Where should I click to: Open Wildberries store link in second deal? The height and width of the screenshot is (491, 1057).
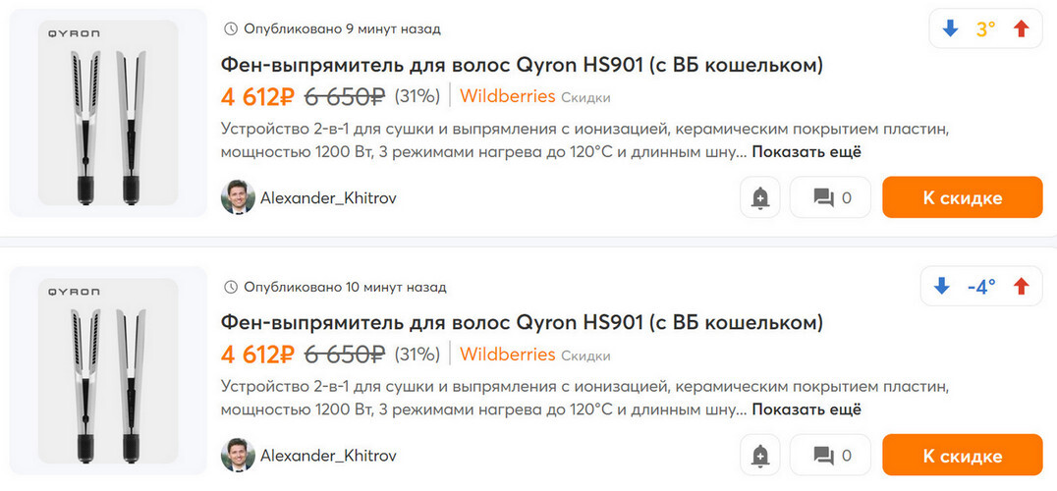click(507, 355)
